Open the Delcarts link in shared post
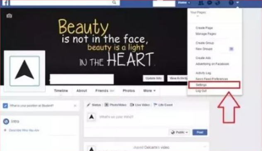 [152, 147]
